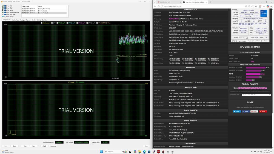Toggle the Stress cache checkbox
This screenshot has height=154, width=274.
click(5, 10)
